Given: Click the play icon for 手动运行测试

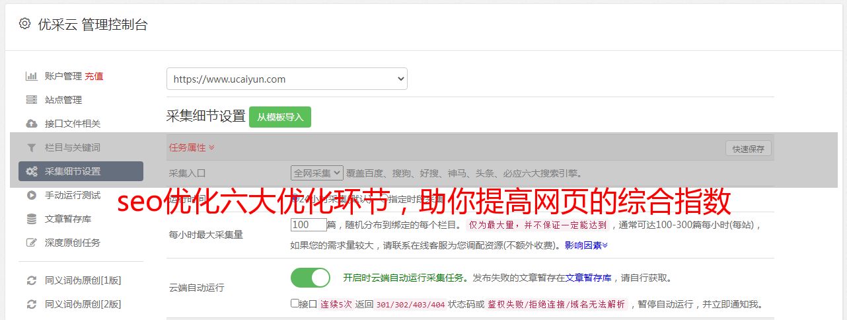Looking at the screenshot, I should 31,195.
